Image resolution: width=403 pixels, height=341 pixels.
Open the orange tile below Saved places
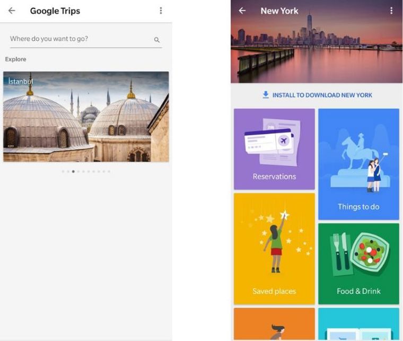(274, 324)
